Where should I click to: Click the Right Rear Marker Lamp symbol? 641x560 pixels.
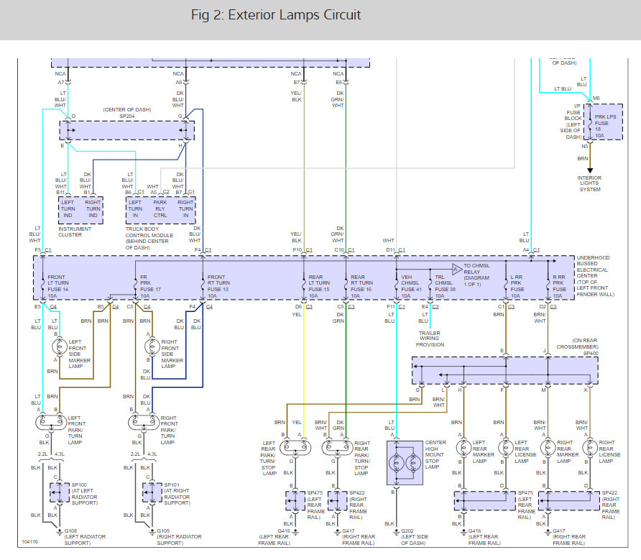[548, 449]
